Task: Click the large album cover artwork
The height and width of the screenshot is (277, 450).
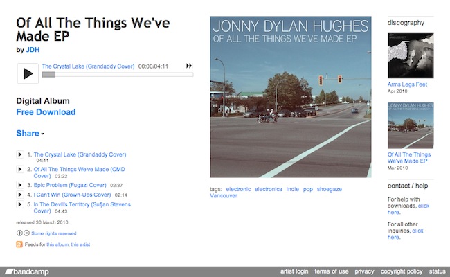Action: tap(291, 97)
